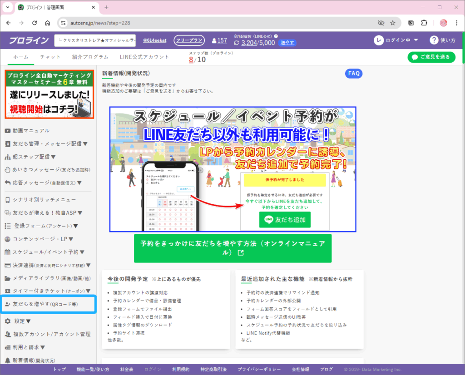This screenshot has width=465, height=375.
Task: Expand 応答メッセージ(自動返信文) menu
Action: (x=43, y=183)
